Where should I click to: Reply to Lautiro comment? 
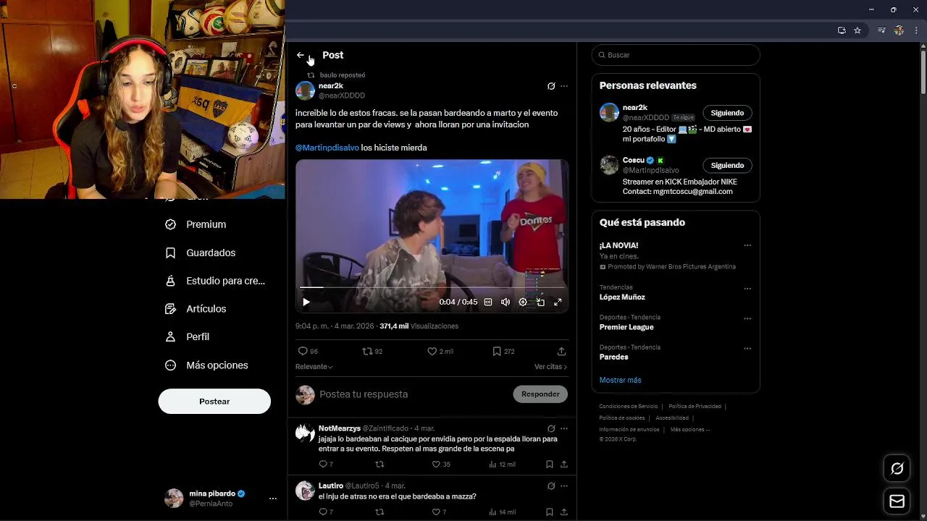326,512
